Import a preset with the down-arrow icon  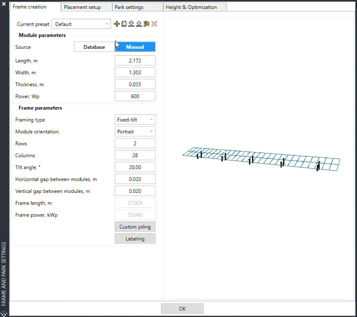coord(131,24)
